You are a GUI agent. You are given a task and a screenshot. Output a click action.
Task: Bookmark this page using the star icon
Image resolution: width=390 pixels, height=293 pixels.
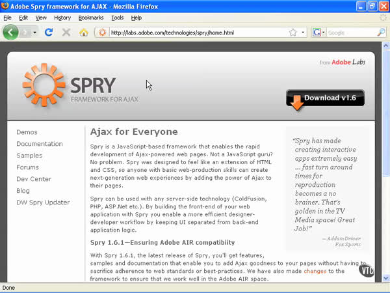292,32
